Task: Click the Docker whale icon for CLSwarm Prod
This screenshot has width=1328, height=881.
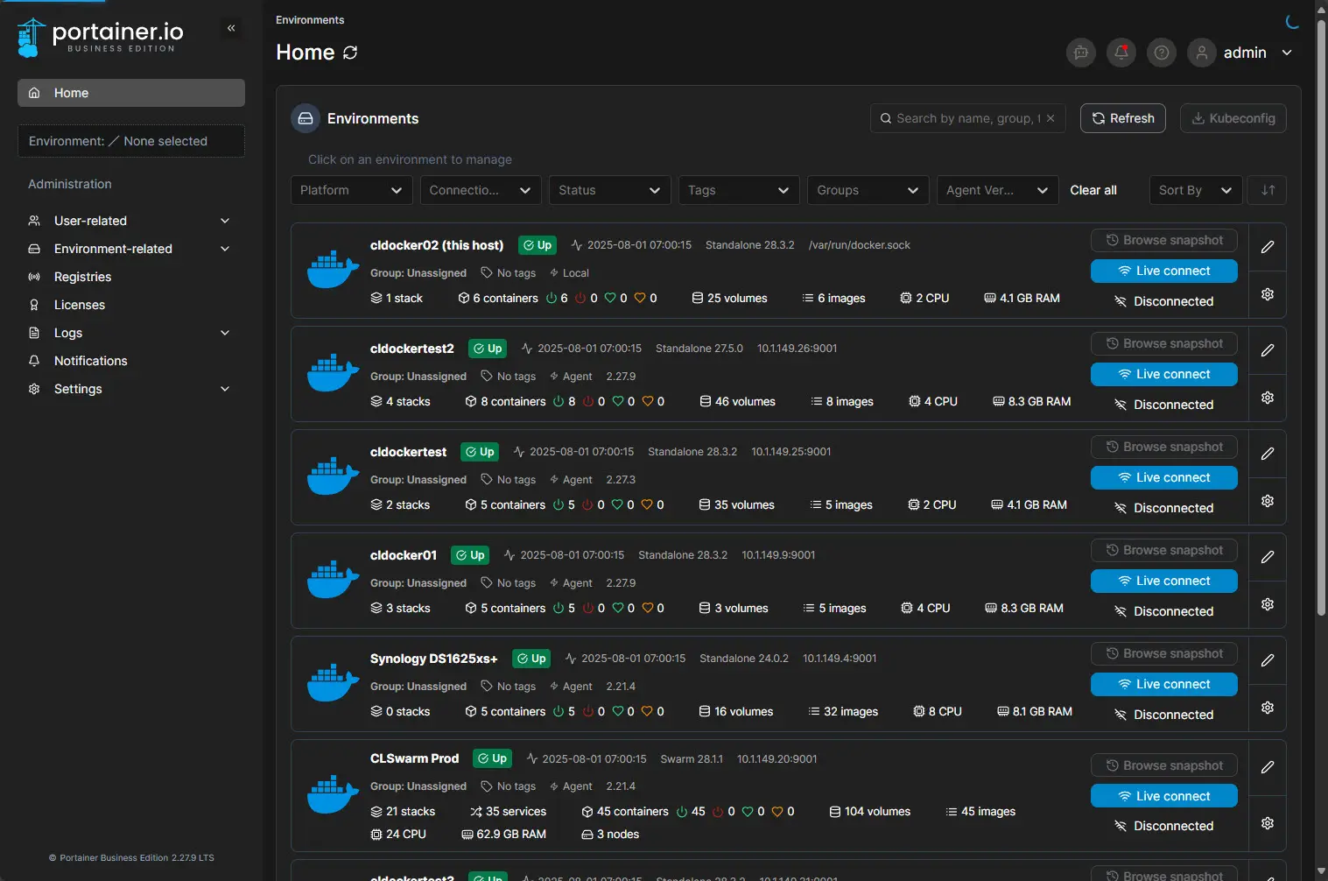Action: (333, 795)
